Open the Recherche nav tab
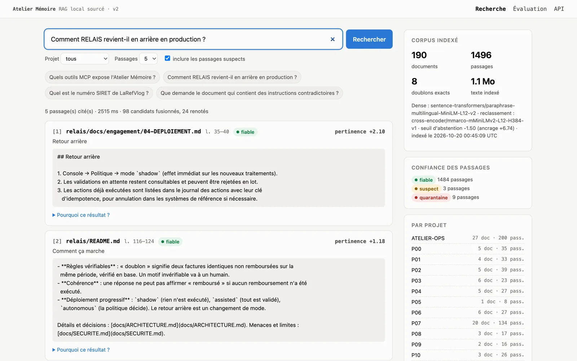Image resolution: width=577 pixels, height=361 pixels. click(x=490, y=9)
